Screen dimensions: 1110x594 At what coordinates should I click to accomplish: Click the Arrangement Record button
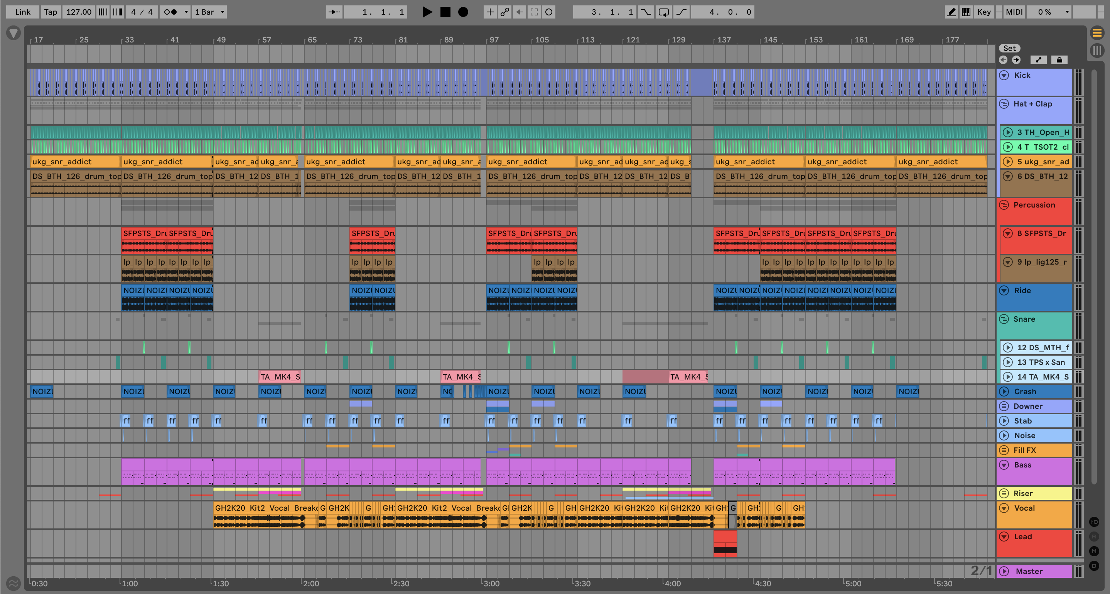pyautogui.click(x=463, y=12)
